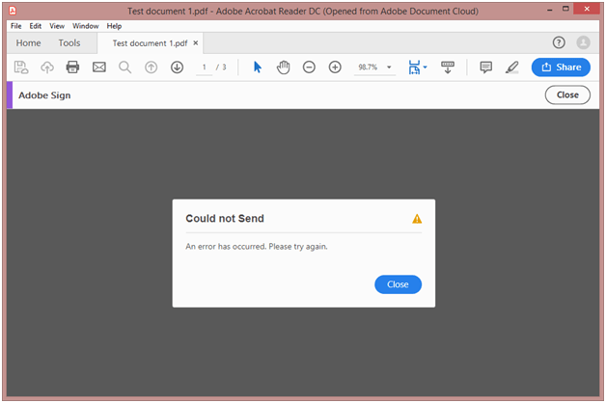
Task: Choose the Selection arrow tool
Action: pyautogui.click(x=258, y=67)
